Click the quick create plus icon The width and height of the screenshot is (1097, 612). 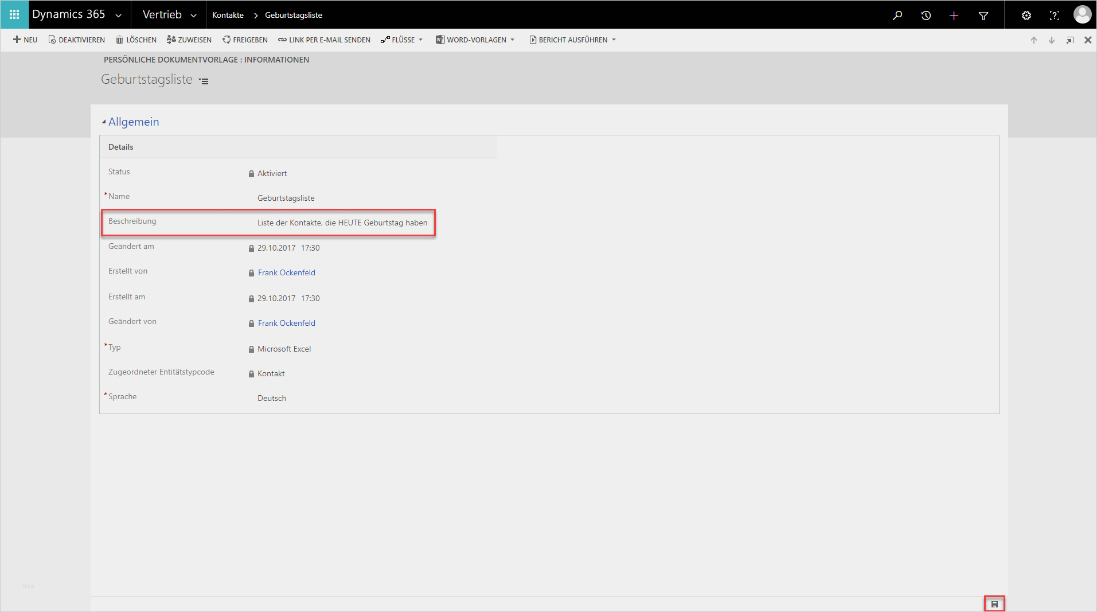point(954,15)
